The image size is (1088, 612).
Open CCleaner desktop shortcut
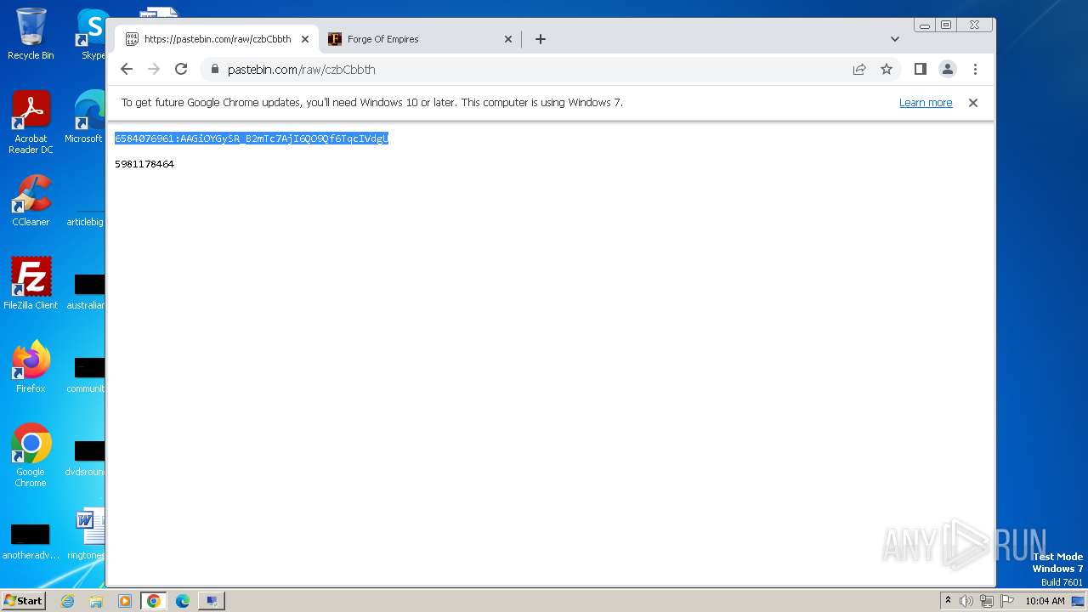pyautogui.click(x=31, y=201)
